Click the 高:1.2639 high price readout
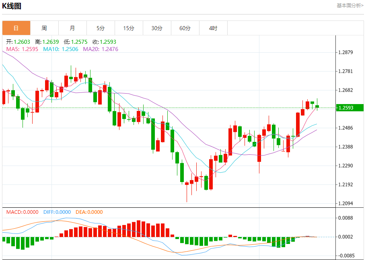 pyautogui.click(x=47, y=42)
